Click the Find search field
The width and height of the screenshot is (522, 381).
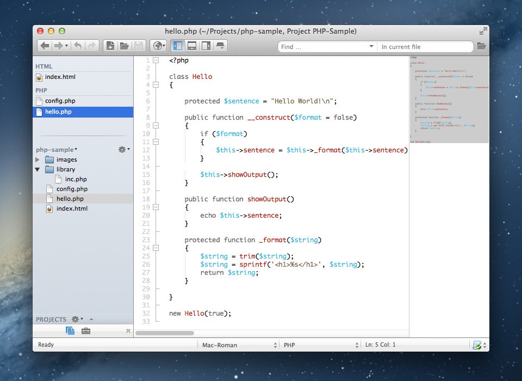tap(324, 47)
